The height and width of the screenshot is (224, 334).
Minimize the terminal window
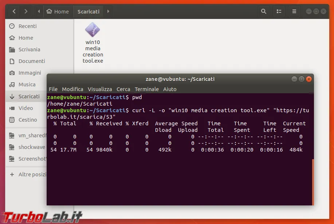click(x=294, y=79)
